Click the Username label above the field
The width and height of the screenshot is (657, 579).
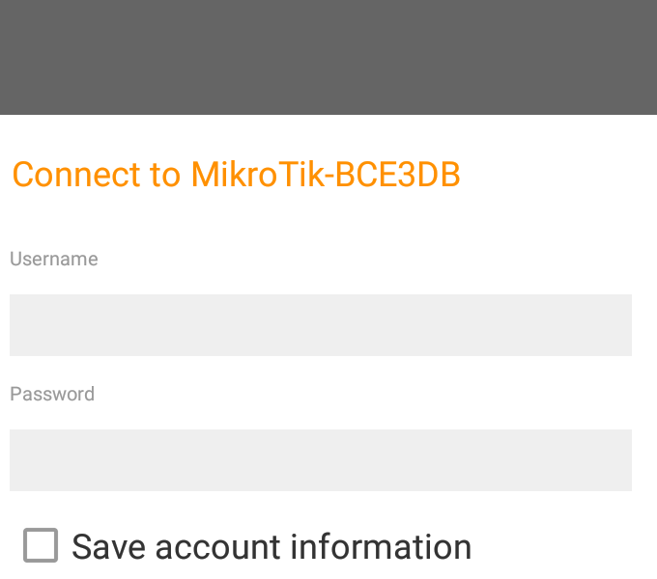pyautogui.click(x=54, y=259)
